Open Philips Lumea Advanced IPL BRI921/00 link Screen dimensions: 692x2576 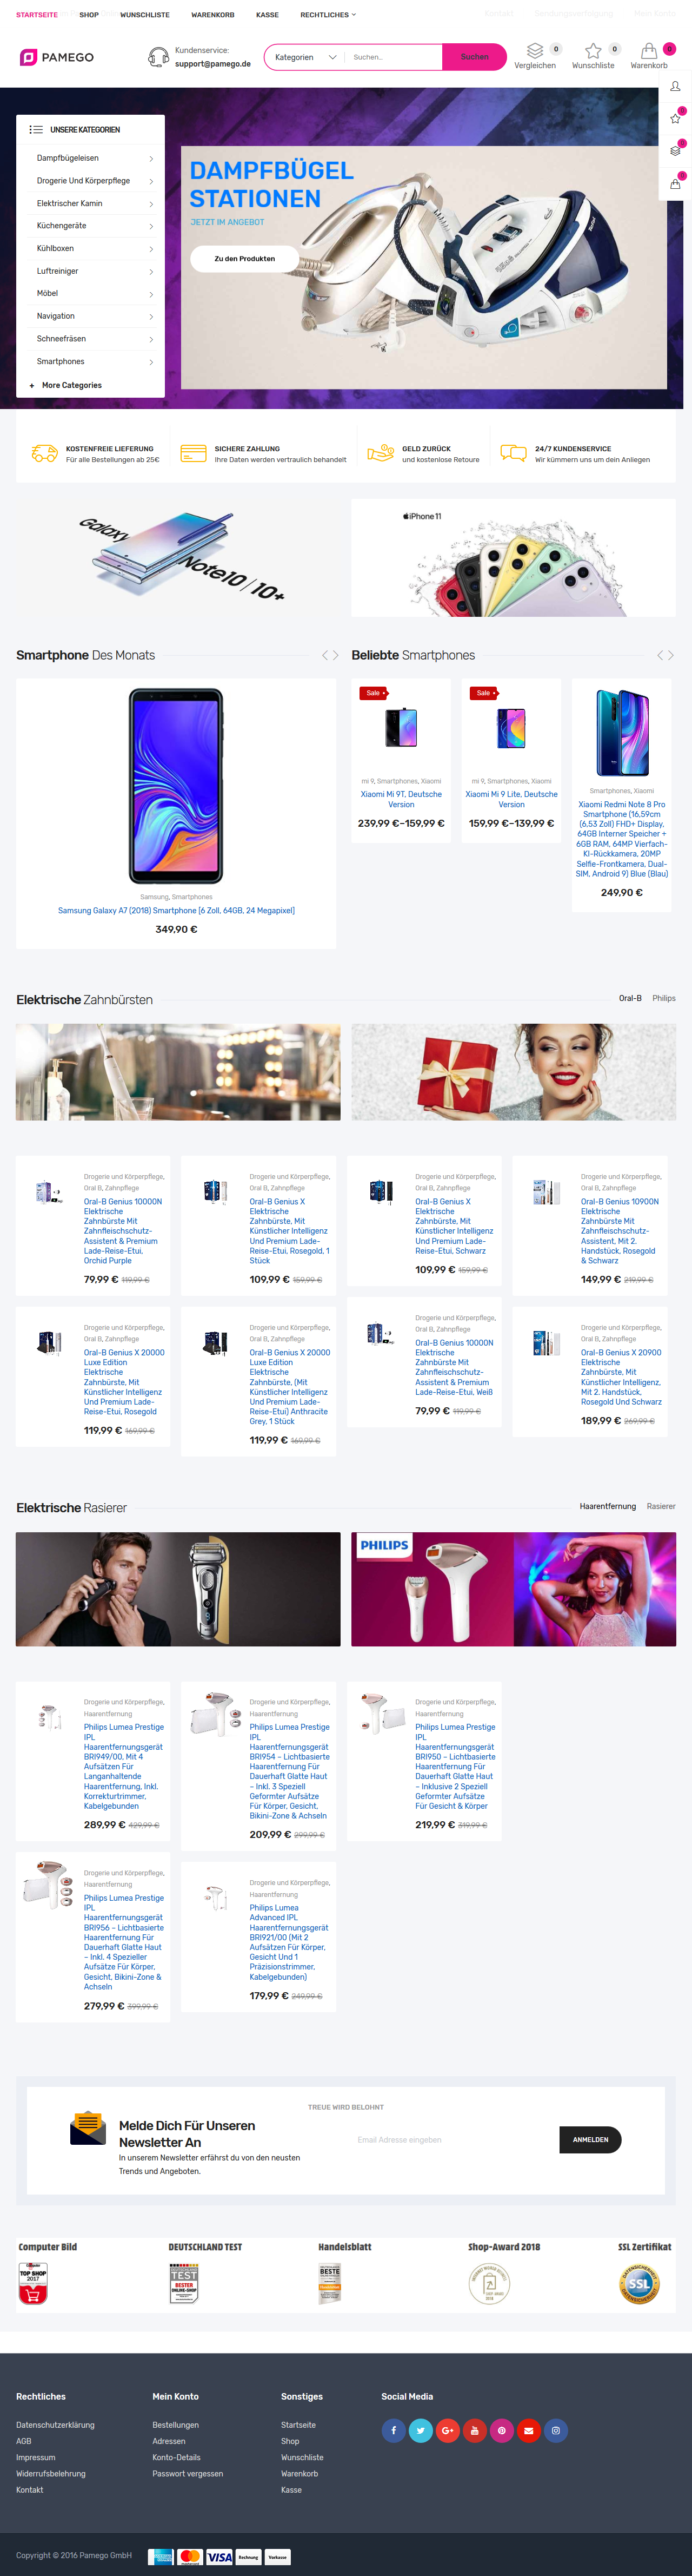289,1942
